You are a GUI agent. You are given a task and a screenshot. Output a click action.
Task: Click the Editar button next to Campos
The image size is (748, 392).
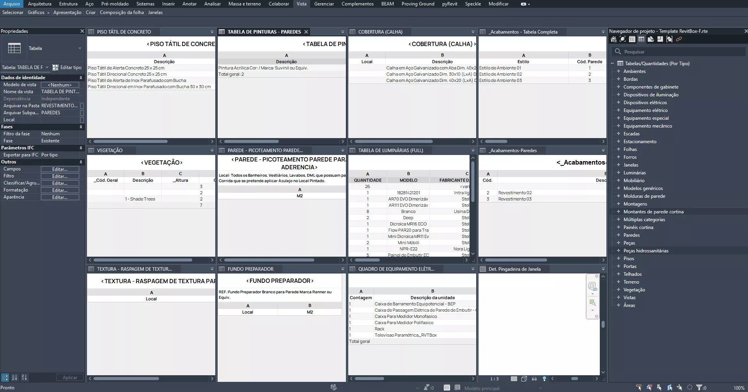tap(60, 169)
